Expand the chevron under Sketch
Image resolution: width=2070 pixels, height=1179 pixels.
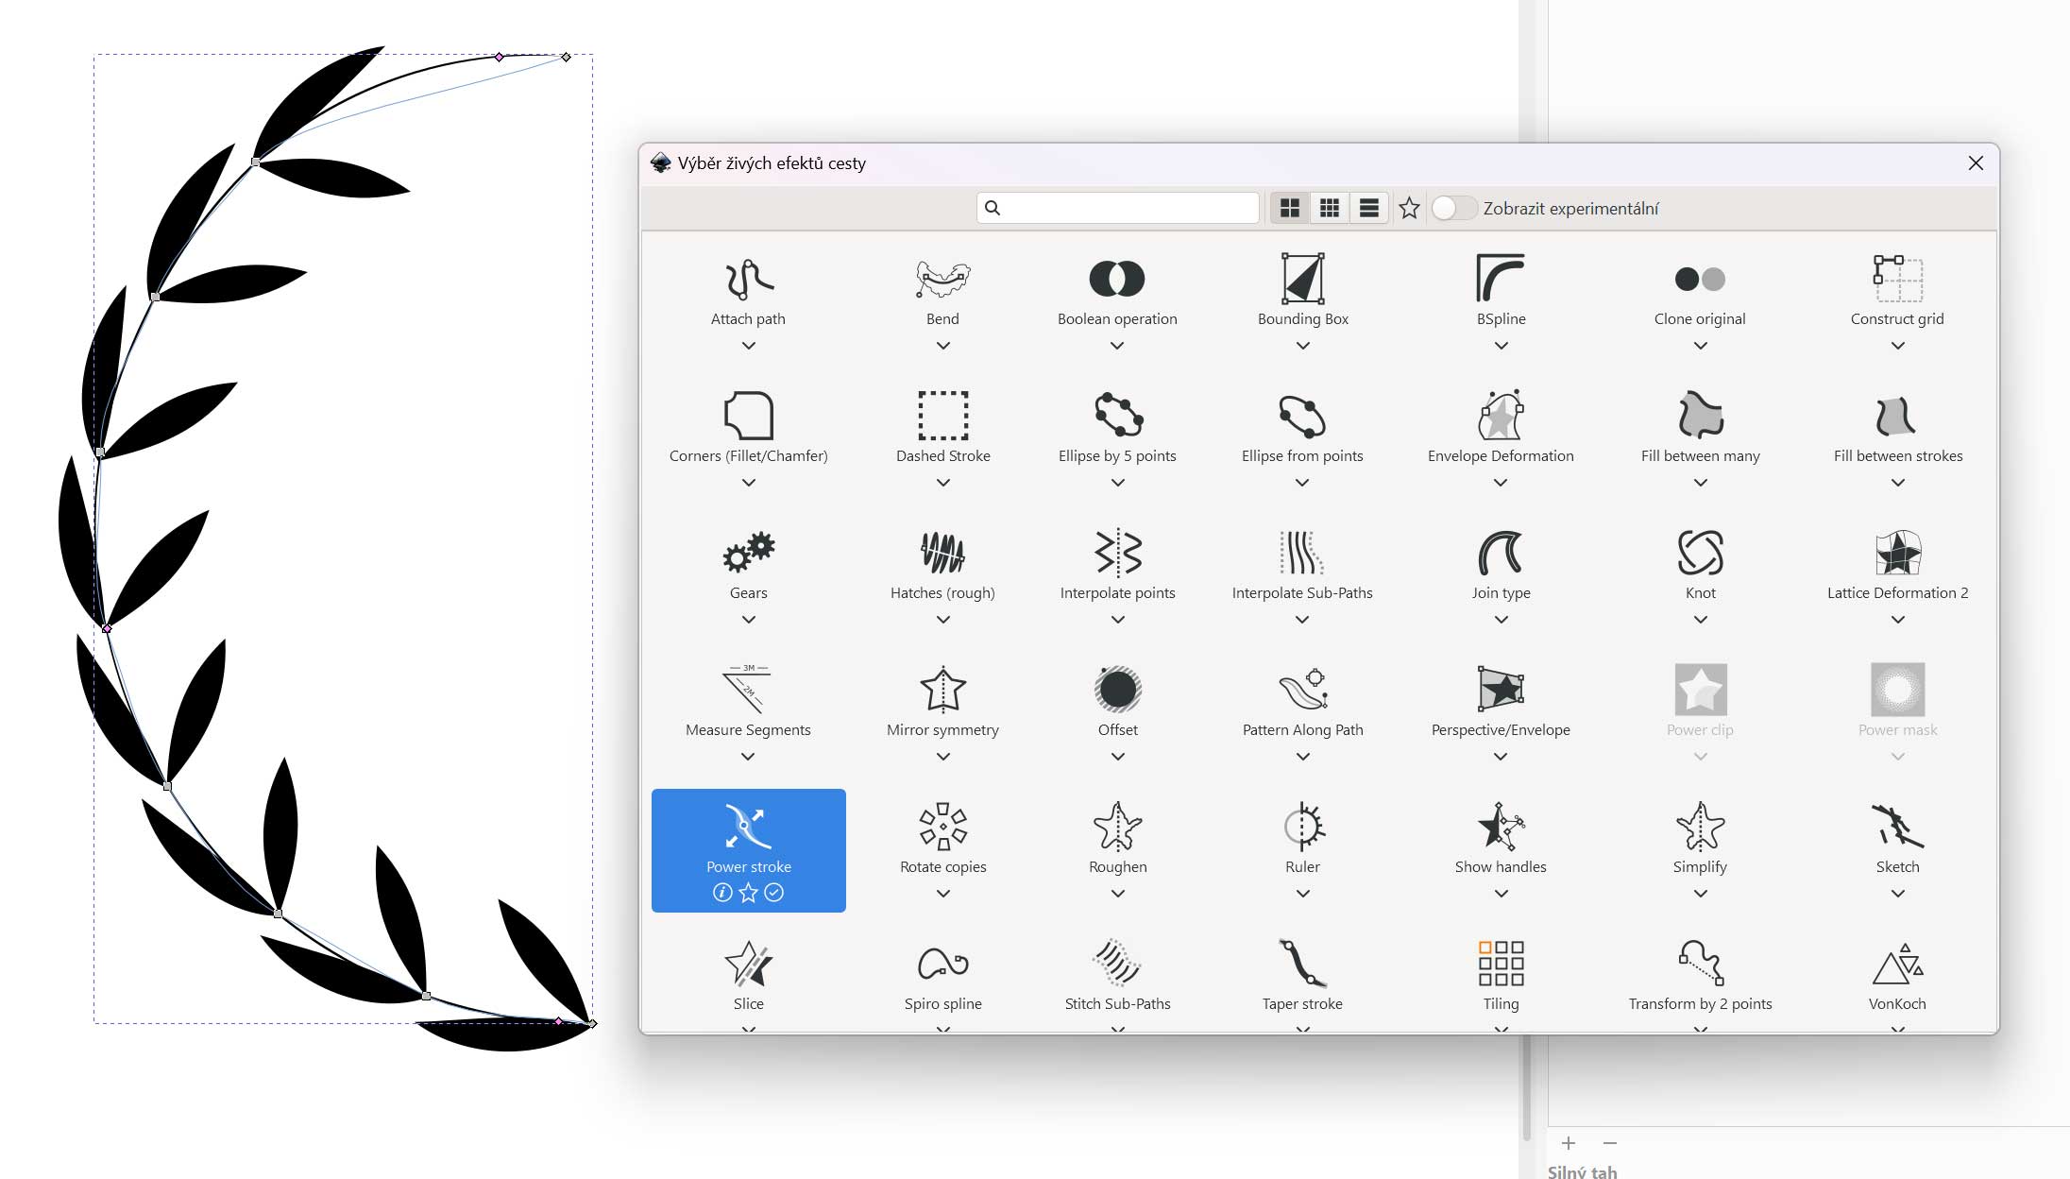pyautogui.click(x=1897, y=894)
